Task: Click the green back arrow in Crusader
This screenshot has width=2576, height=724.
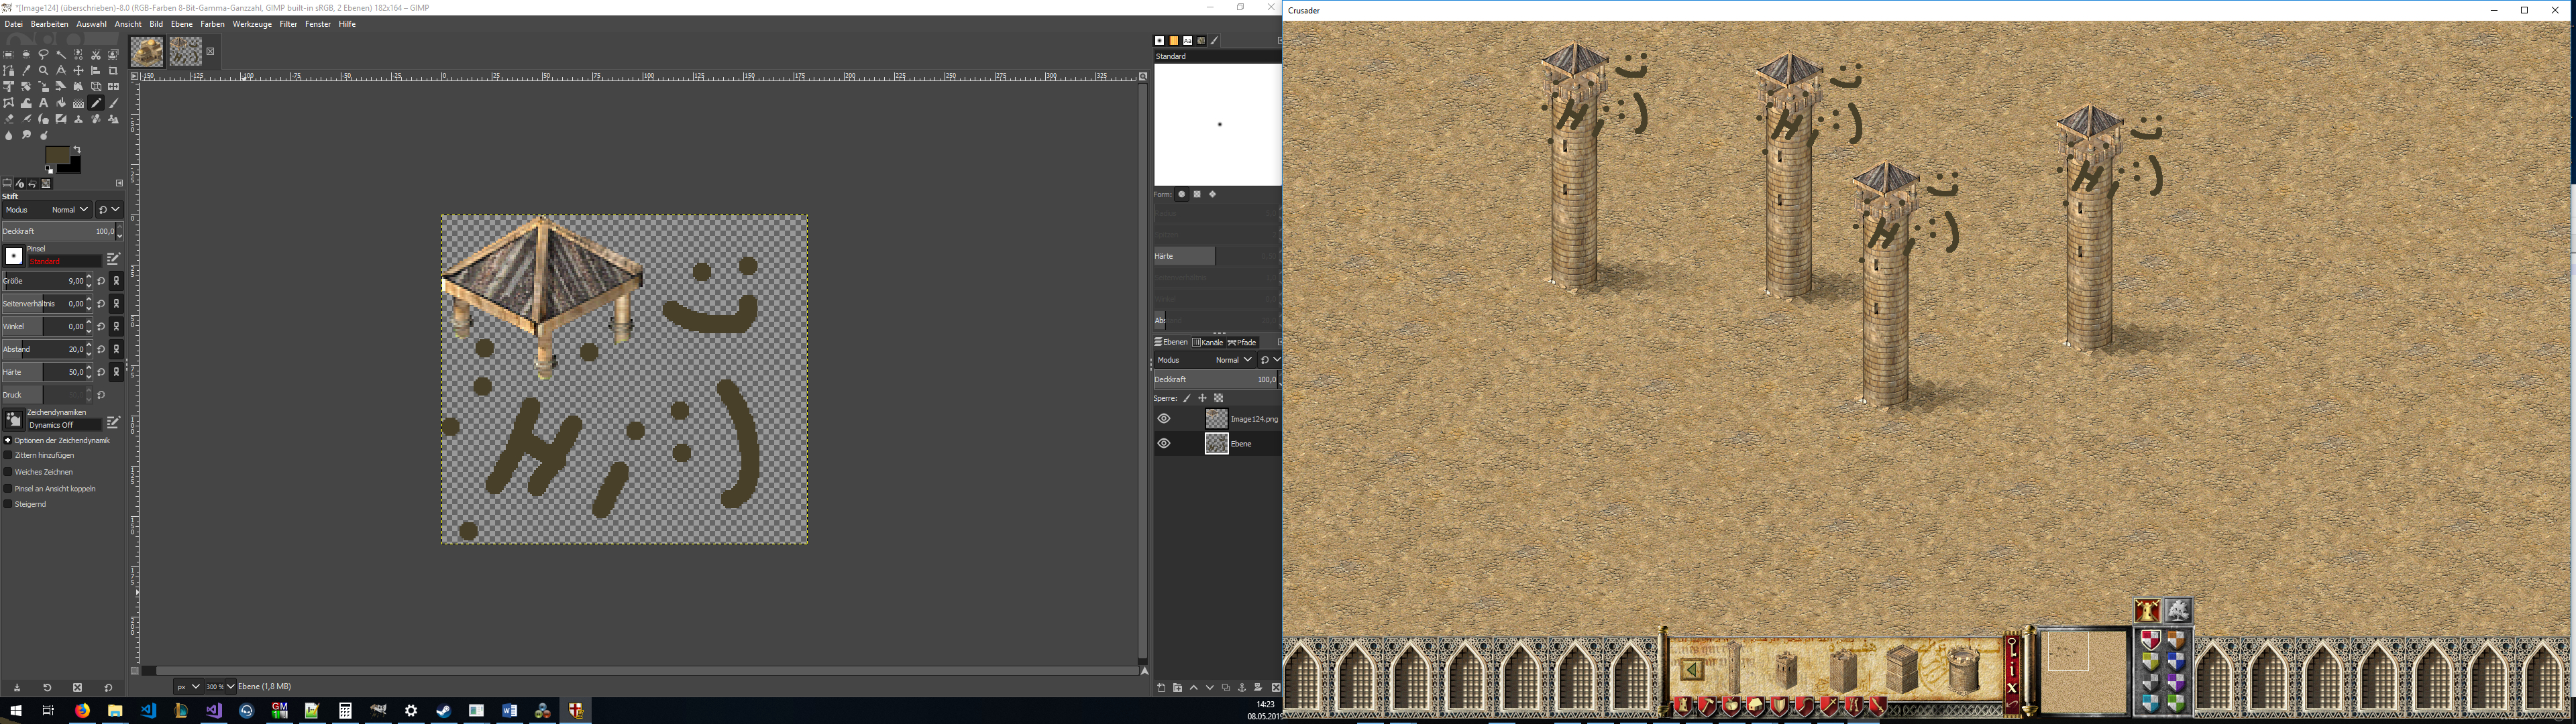Action: (1692, 670)
